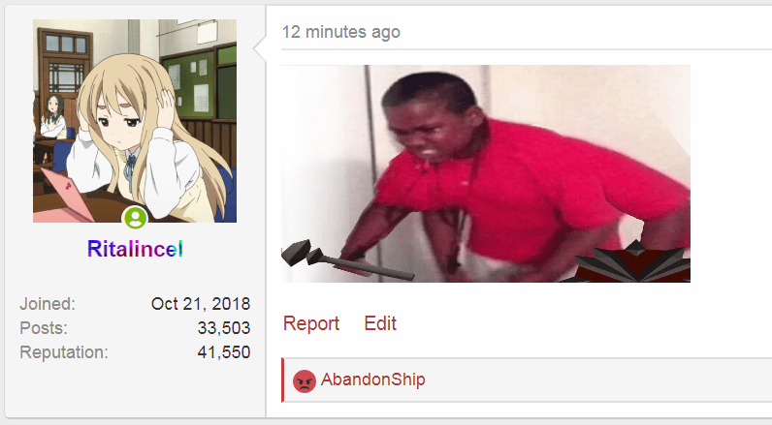Viewport: 772px width, 425px height.
Task: Click the Edit link
Action: (380, 323)
